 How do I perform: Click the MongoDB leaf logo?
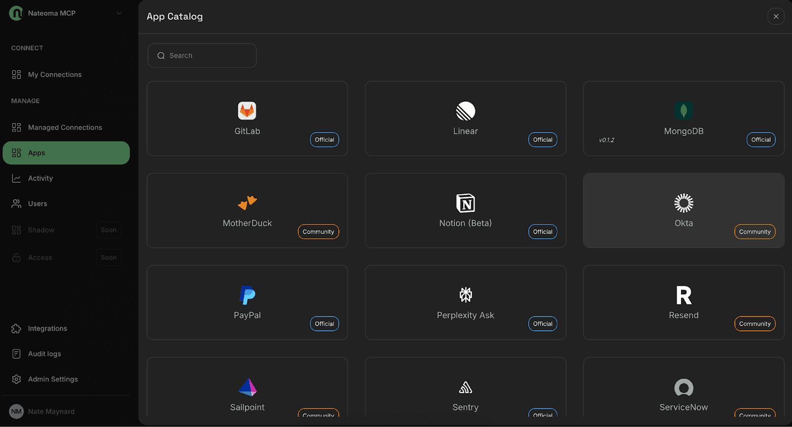point(684,111)
